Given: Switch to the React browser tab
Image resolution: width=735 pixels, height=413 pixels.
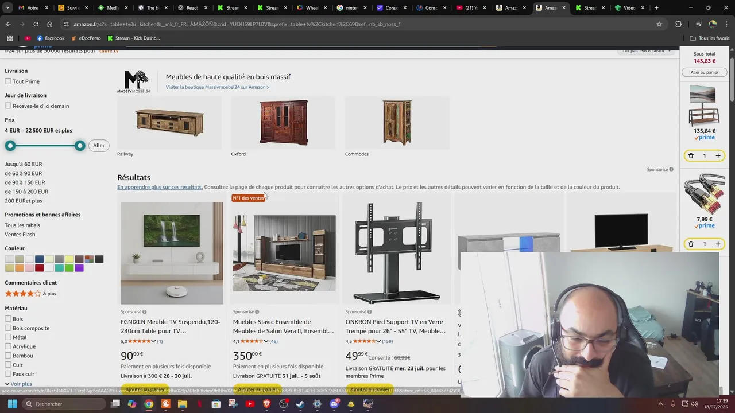Looking at the screenshot, I should (188, 8).
